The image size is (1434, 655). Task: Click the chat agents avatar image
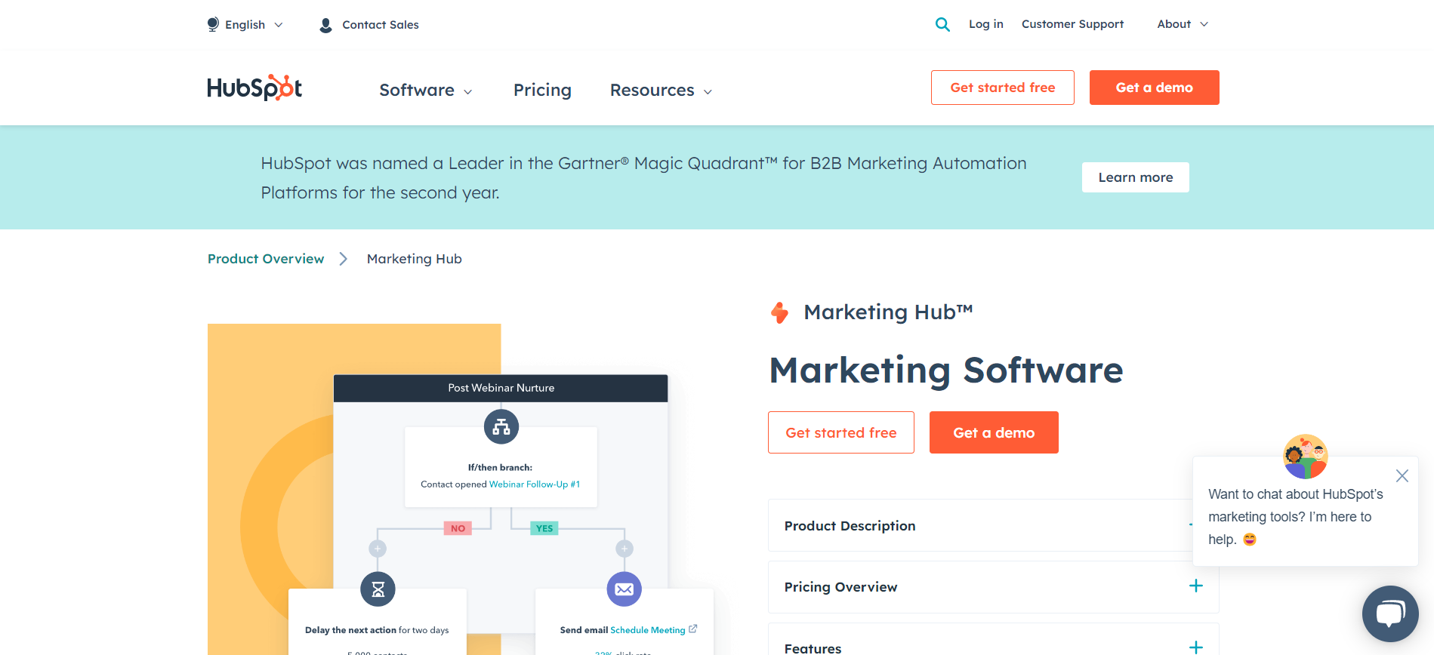1306,457
